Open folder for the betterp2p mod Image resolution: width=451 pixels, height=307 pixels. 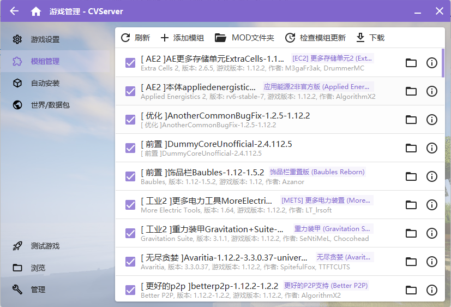pyautogui.click(x=411, y=290)
